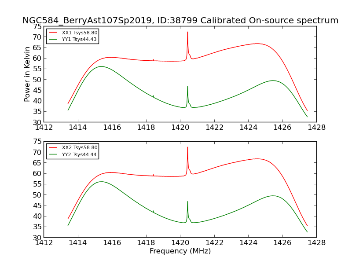Click the 35 y-axis tick on top plot

click(x=37, y=112)
